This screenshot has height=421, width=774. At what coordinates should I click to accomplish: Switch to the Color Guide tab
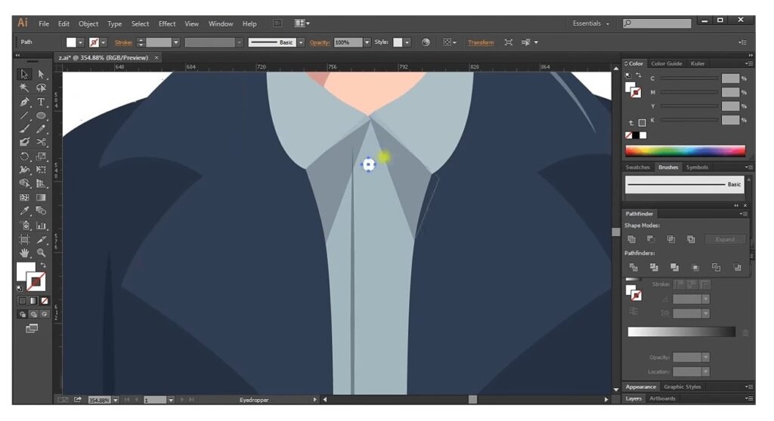pos(667,63)
